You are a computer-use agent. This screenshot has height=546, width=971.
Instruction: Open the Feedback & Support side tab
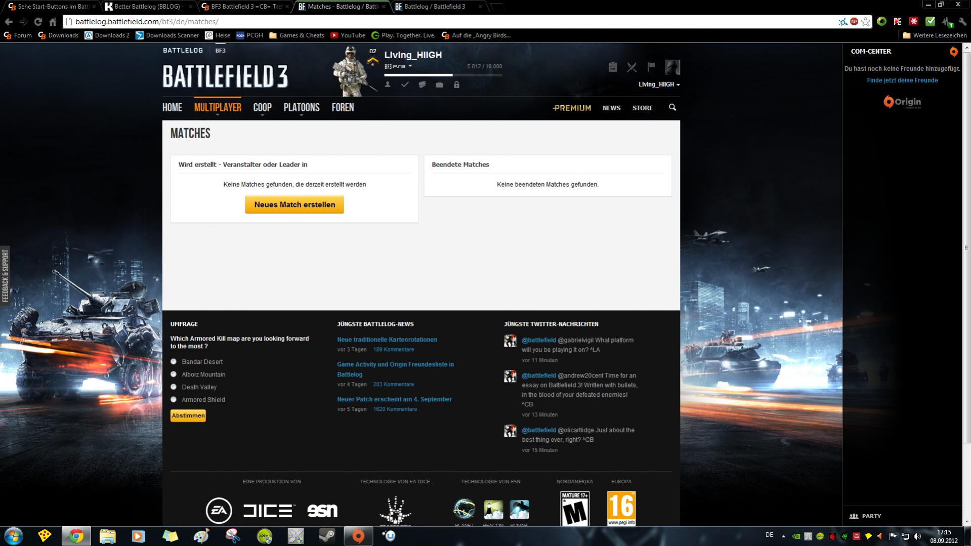click(x=5, y=276)
